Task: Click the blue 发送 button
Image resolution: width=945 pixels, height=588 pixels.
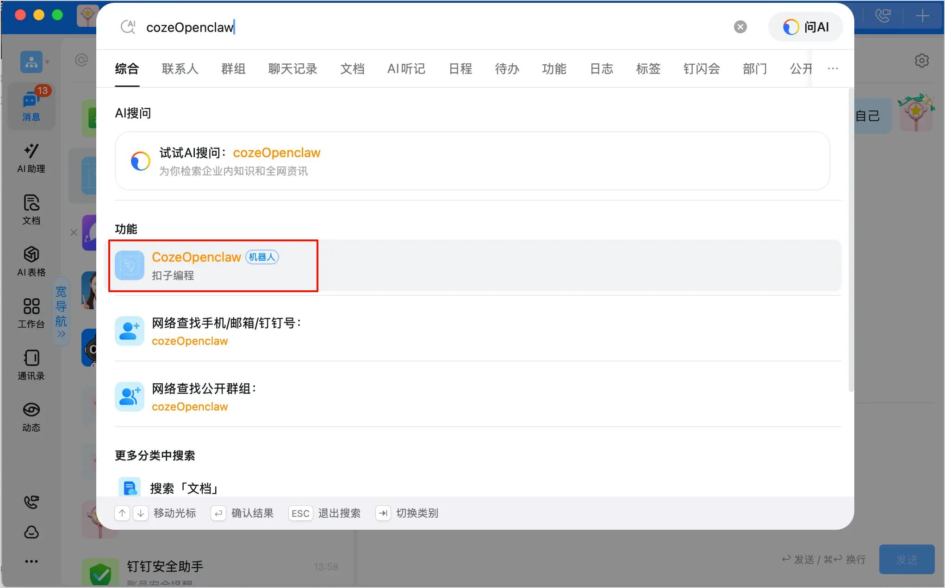Action: [907, 559]
